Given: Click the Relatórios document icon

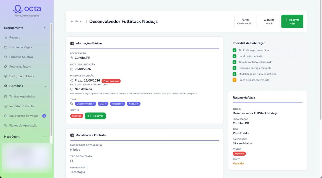Looking at the screenshot, I should (6, 86).
